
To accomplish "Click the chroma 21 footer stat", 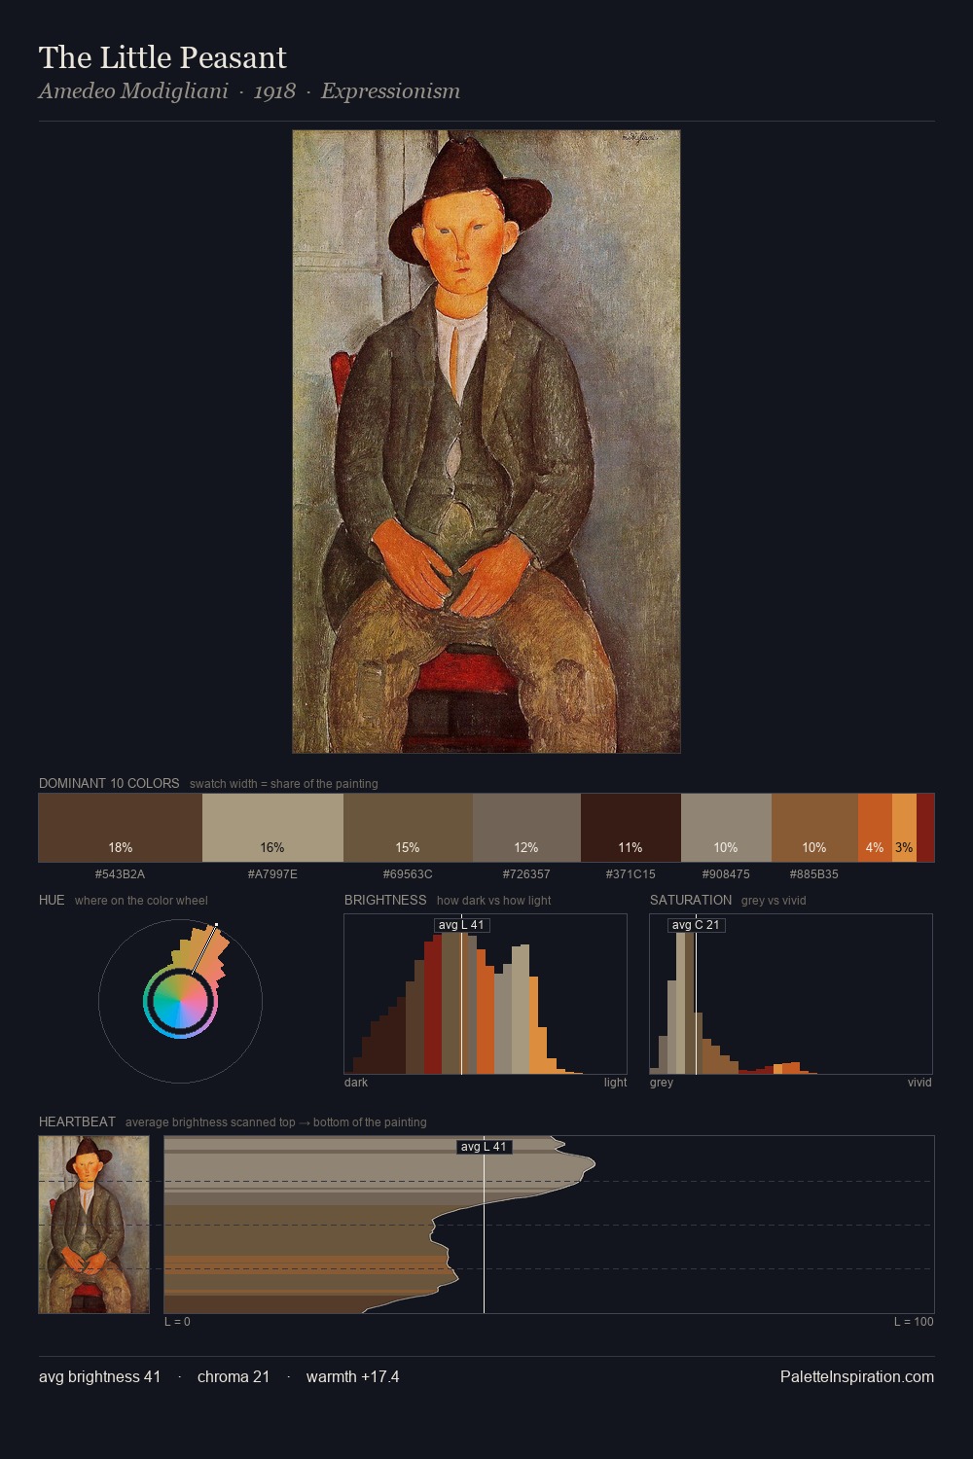I will [x=234, y=1377].
